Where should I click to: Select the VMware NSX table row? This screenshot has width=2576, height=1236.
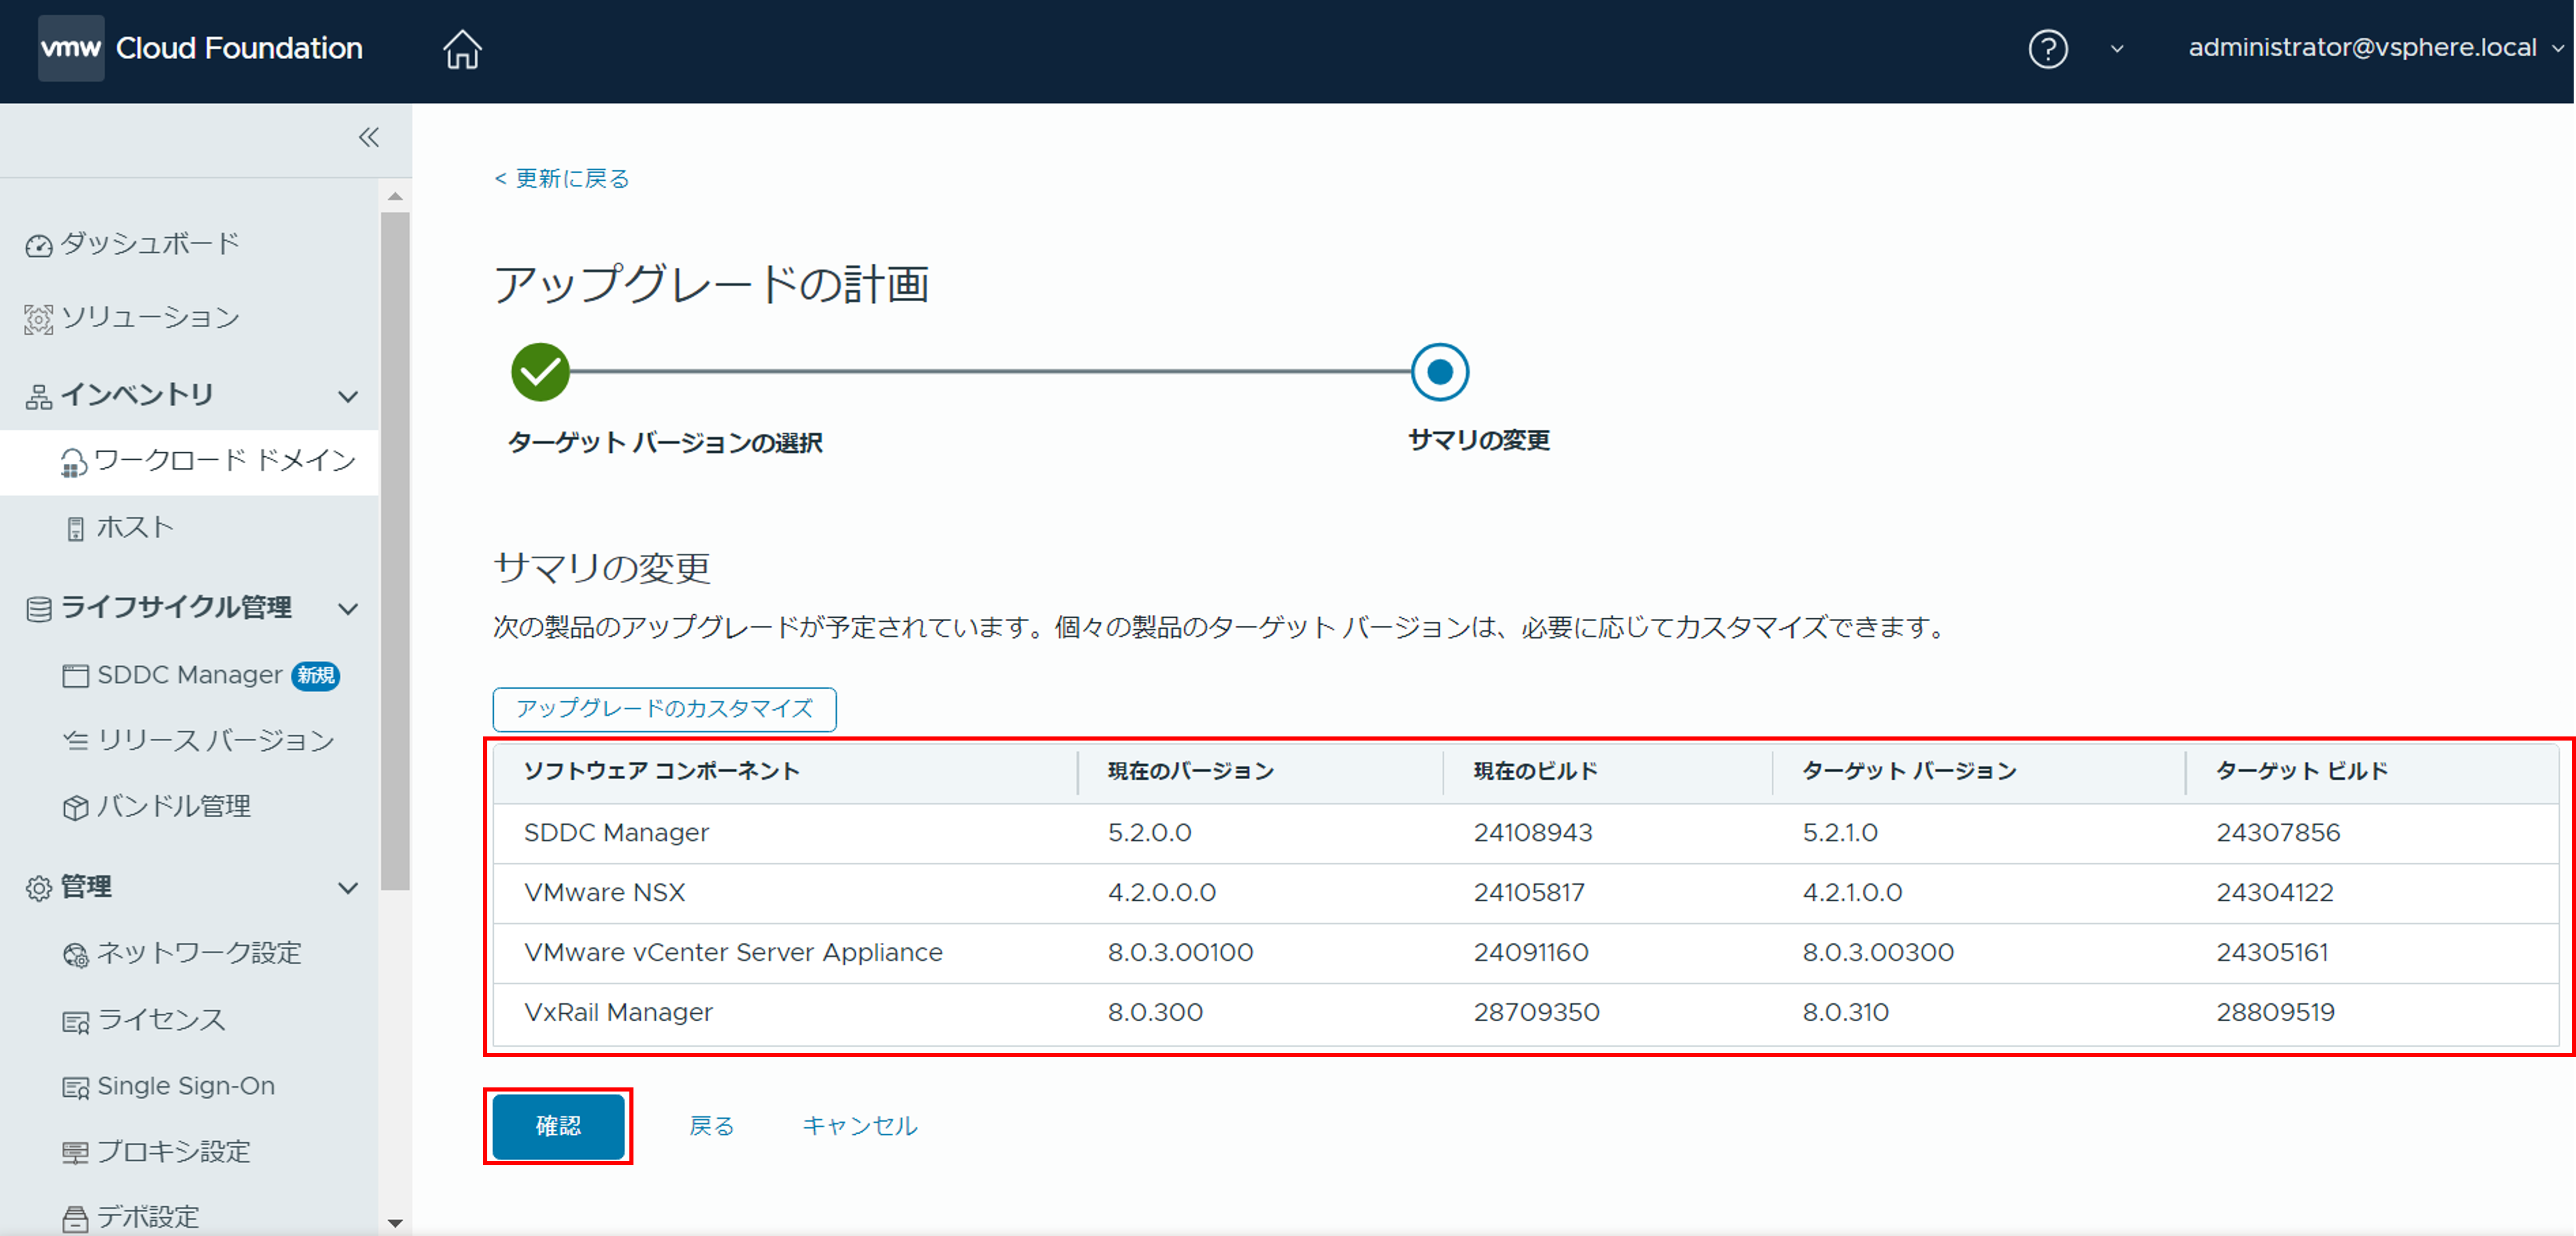(x=1526, y=893)
